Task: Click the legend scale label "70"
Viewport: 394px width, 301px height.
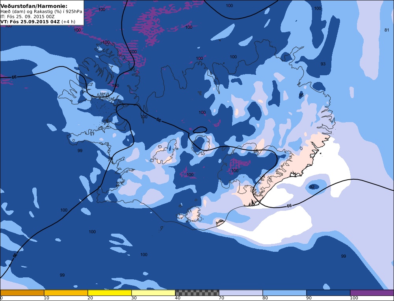Action: pyautogui.click(x=221, y=298)
